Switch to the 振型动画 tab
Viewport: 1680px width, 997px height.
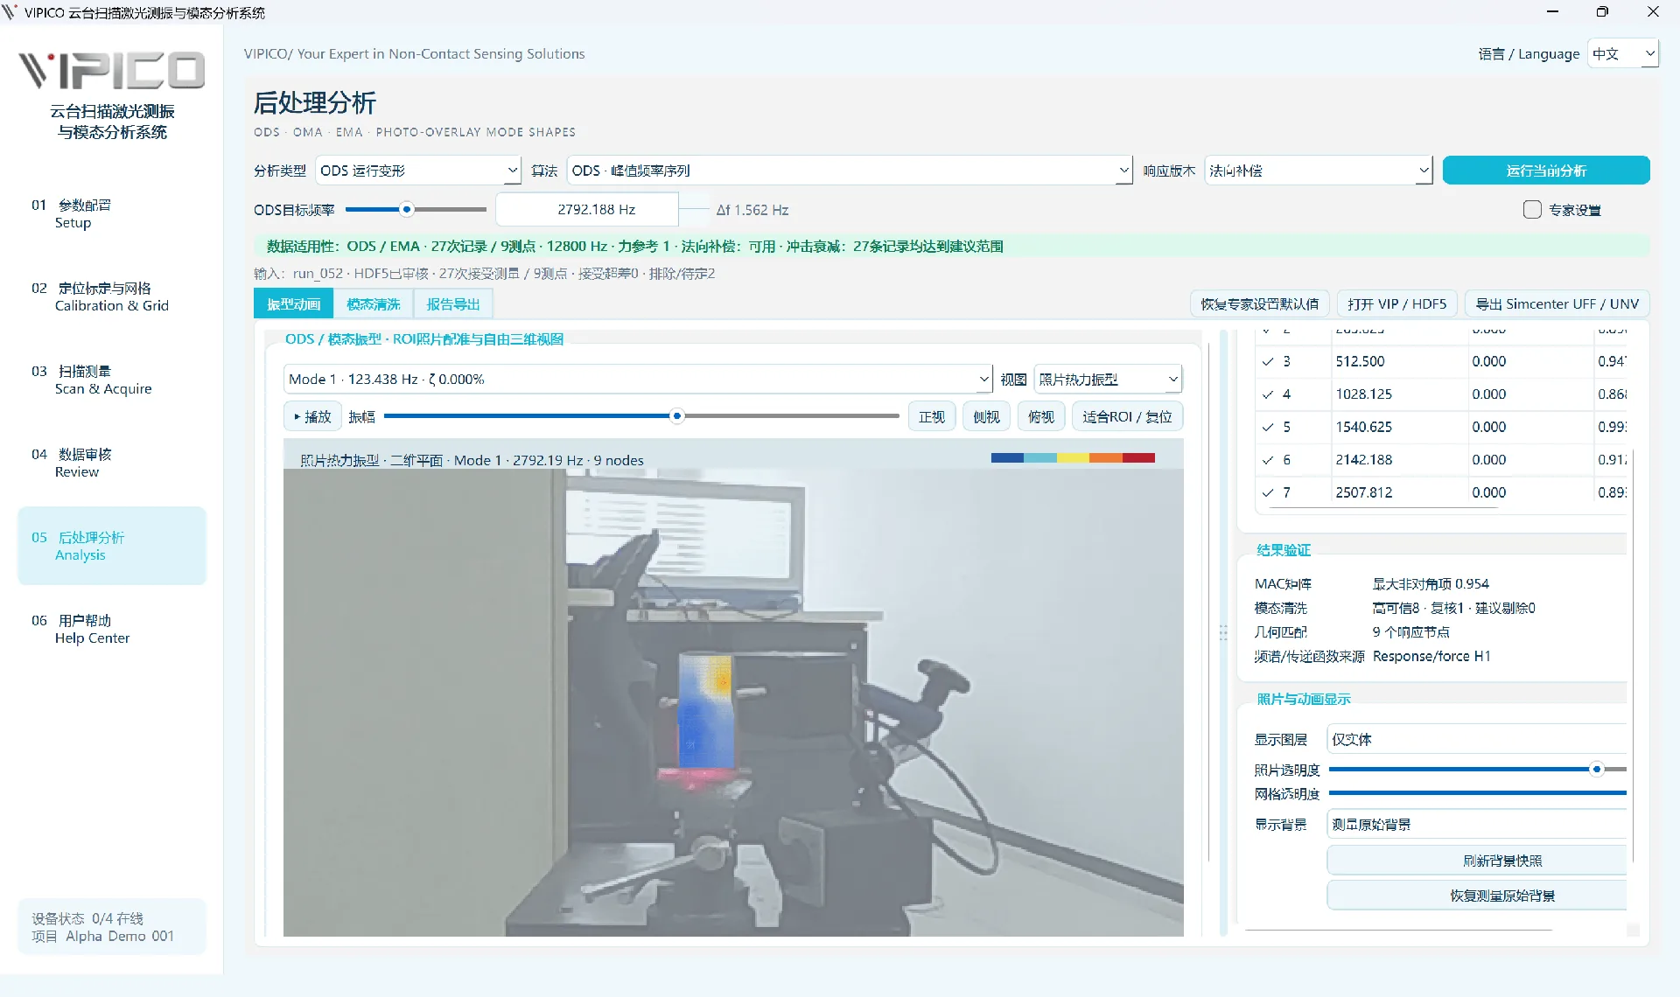pos(293,304)
